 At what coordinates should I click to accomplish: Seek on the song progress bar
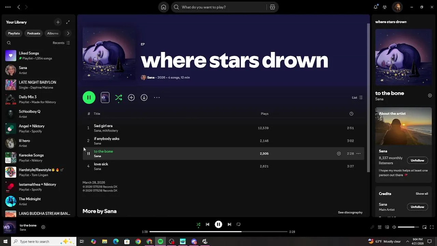[218, 232]
